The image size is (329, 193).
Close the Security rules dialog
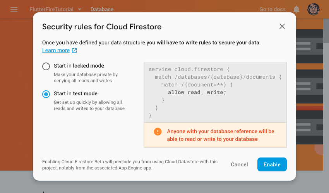pos(282,26)
